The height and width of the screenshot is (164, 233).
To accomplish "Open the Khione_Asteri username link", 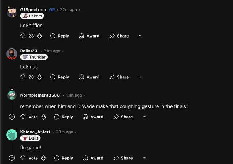I will (35, 132).
